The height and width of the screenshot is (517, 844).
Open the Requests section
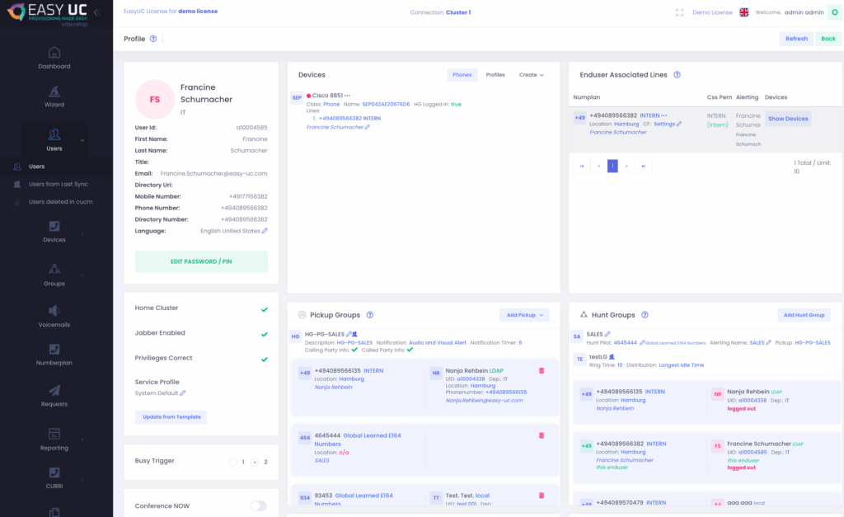point(54,397)
